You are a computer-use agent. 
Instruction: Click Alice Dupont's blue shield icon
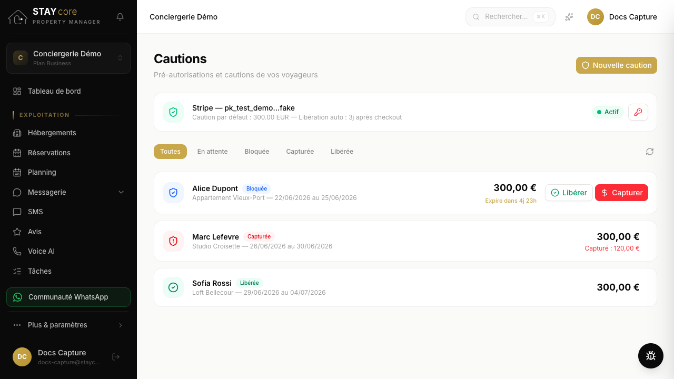pos(173,193)
